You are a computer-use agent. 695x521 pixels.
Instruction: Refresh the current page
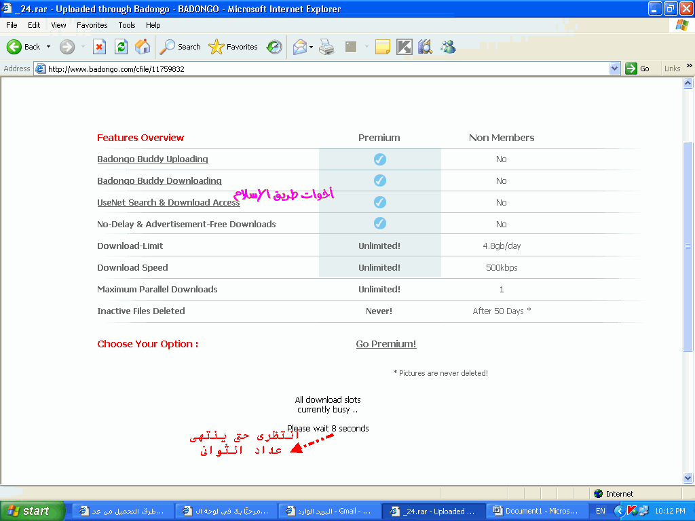121,47
